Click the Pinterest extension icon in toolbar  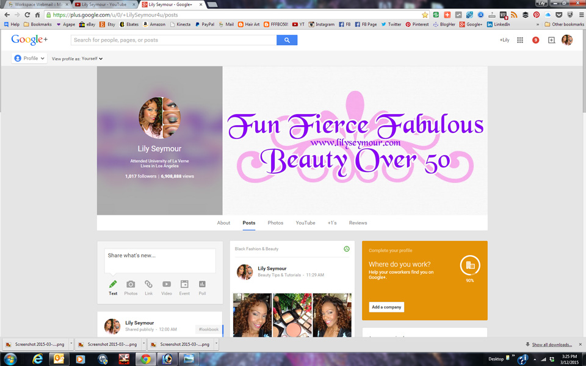click(537, 15)
